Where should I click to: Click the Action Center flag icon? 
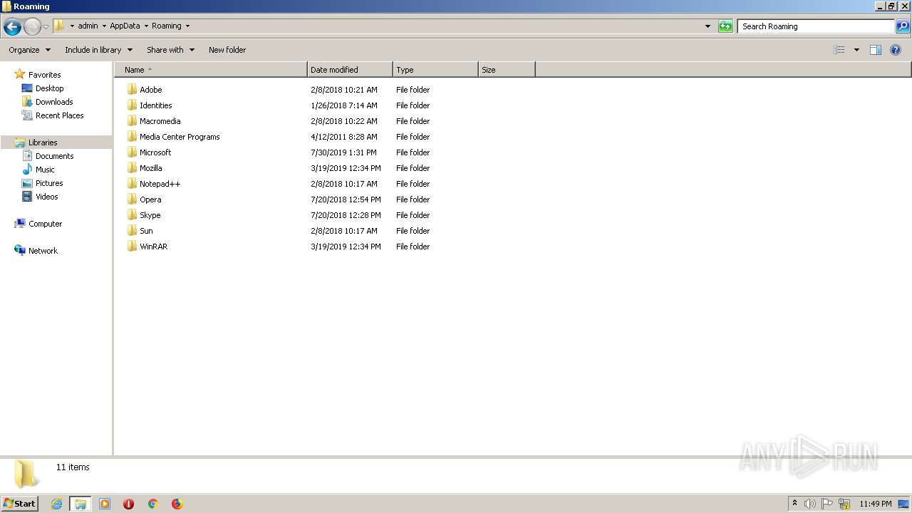pyautogui.click(x=827, y=504)
